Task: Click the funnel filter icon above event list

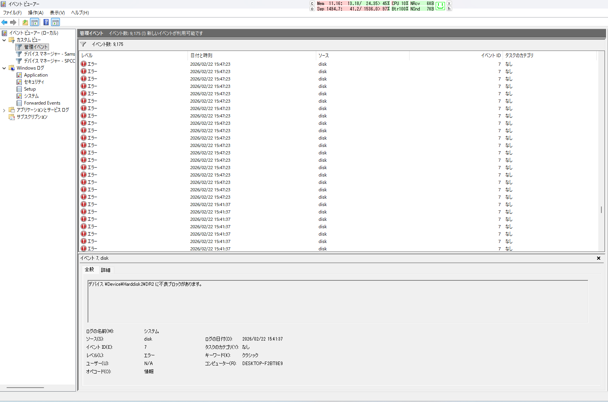Action: tap(83, 44)
